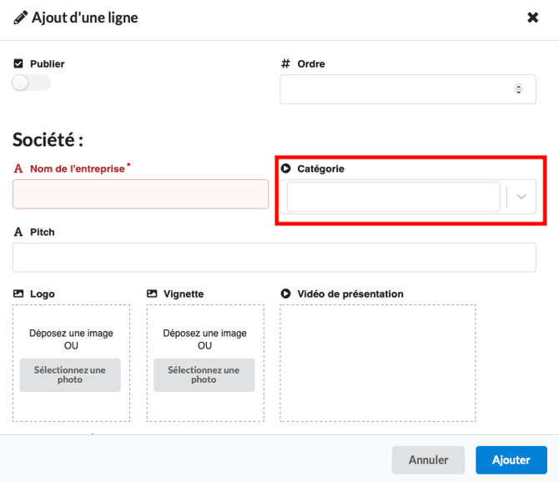559x482 pixels.
Task: Click the play icon beside Vidéo de présentation
Action: click(285, 294)
